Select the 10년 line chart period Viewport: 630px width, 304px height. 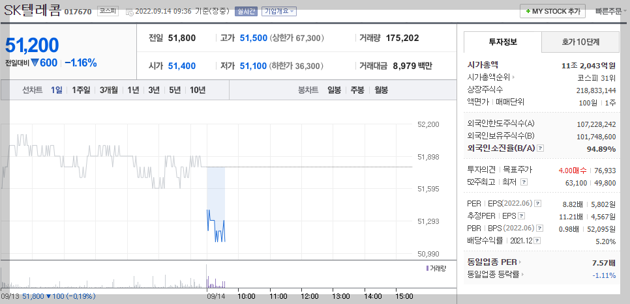197,90
